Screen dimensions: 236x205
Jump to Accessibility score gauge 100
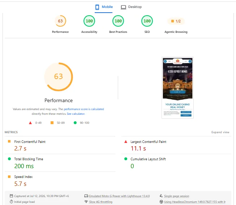tap(89, 21)
